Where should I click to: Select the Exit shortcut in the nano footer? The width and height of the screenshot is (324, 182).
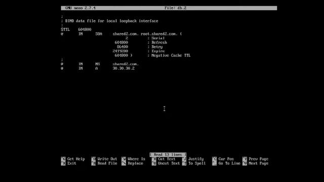tap(71, 163)
